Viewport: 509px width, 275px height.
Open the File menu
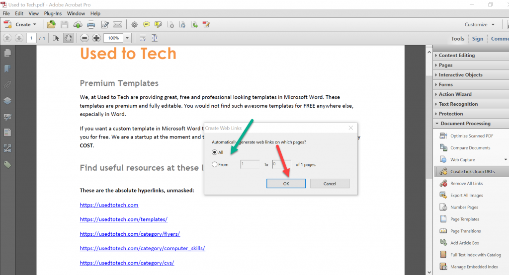6,13
